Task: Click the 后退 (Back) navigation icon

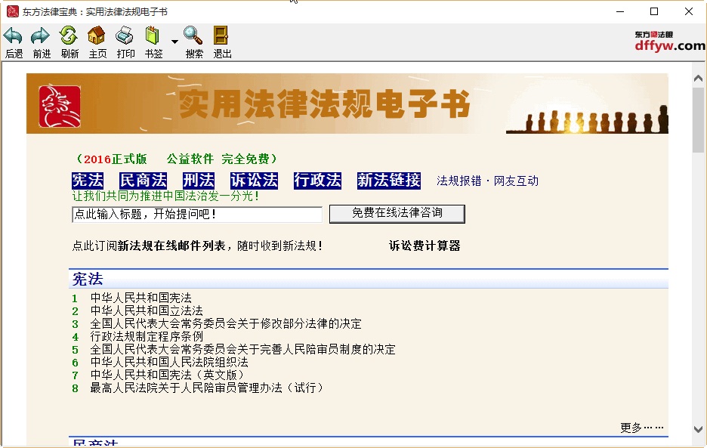Action: click(14, 35)
